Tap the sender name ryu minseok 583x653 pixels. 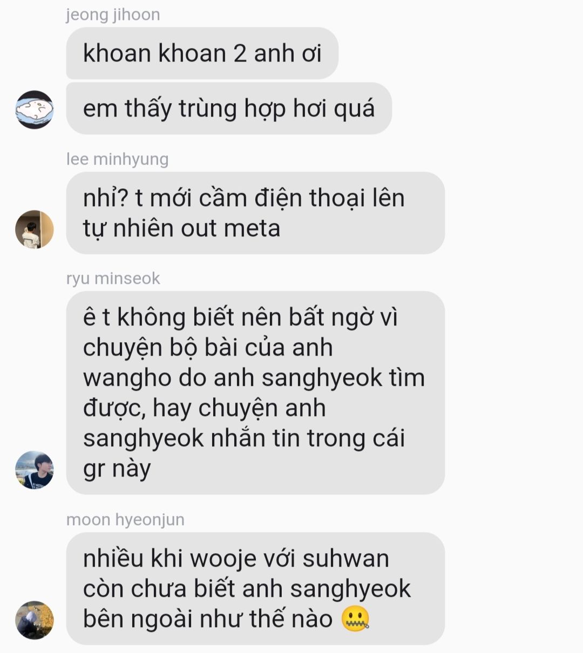click(113, 278)
